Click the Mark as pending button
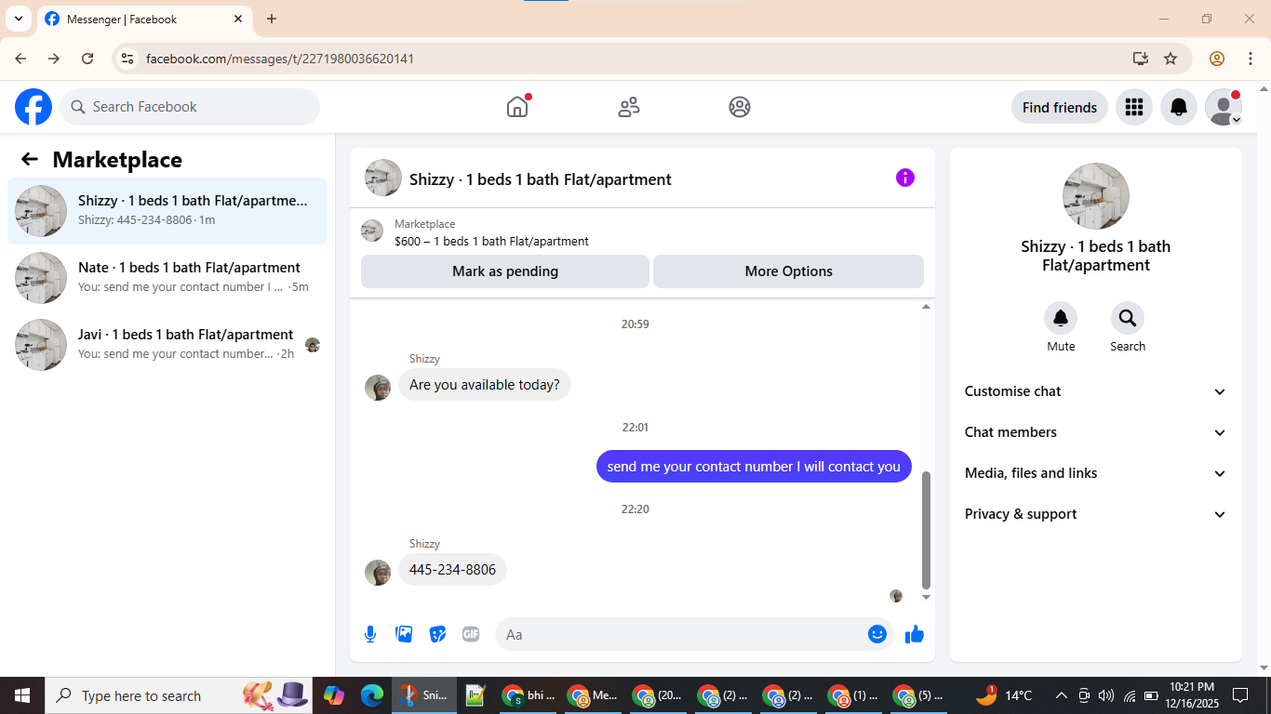The width and height of the screenshot is (1271, 714). [505, 271]
